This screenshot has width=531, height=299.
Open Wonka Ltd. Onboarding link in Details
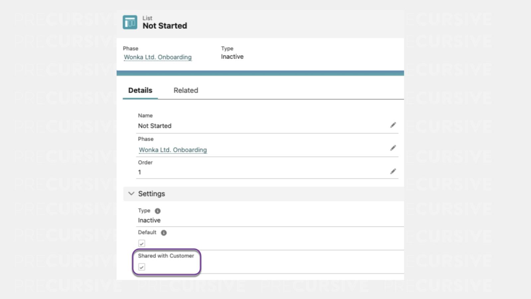point(173,150)
